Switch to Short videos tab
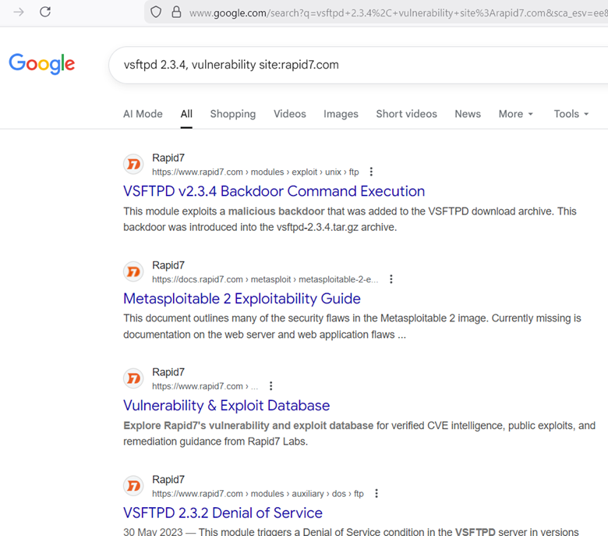 (x=406, y=114)
